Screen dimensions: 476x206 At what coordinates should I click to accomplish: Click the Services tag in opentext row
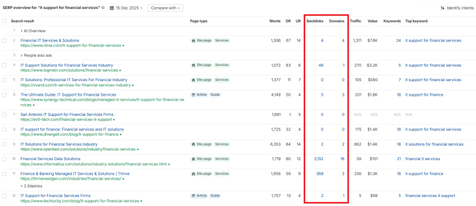click(222, 144)
